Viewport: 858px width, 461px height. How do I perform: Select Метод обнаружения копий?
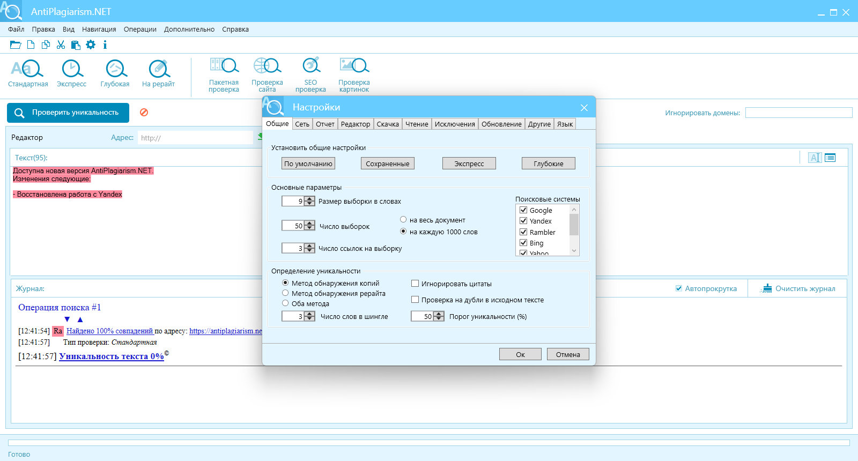(x=285, y=282)
